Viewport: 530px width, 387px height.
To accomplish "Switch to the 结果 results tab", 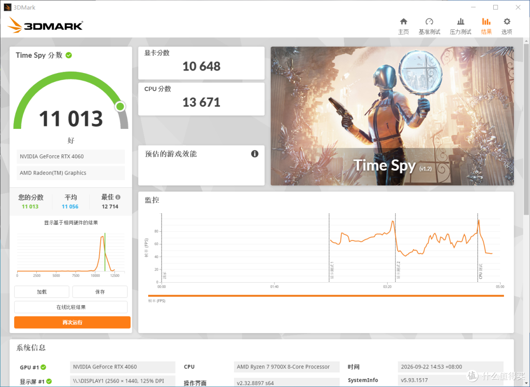I will pos(486,26).
